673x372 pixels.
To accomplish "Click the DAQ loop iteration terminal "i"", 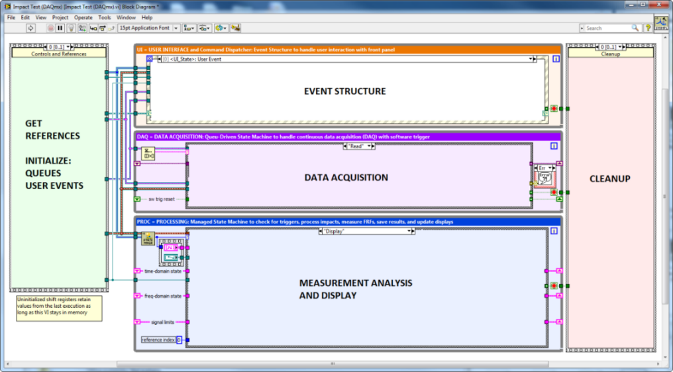I will point(554,146).
